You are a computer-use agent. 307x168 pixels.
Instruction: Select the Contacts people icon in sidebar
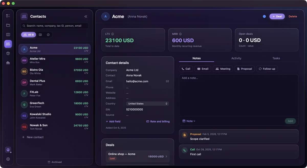8,44
